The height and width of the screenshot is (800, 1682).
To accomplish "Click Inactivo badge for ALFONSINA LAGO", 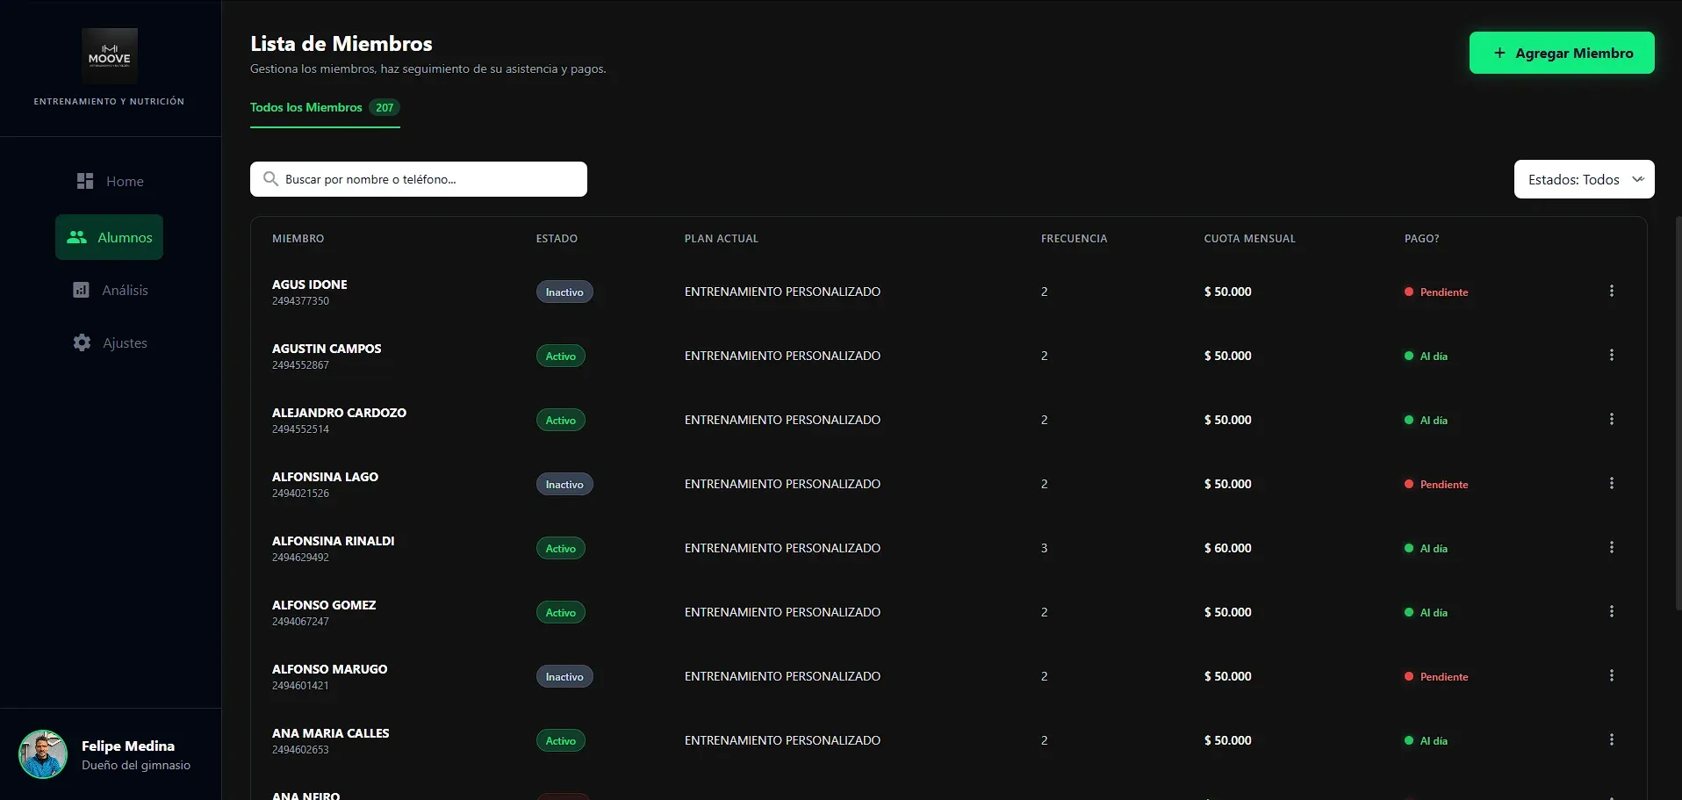I will pos(564,484).
